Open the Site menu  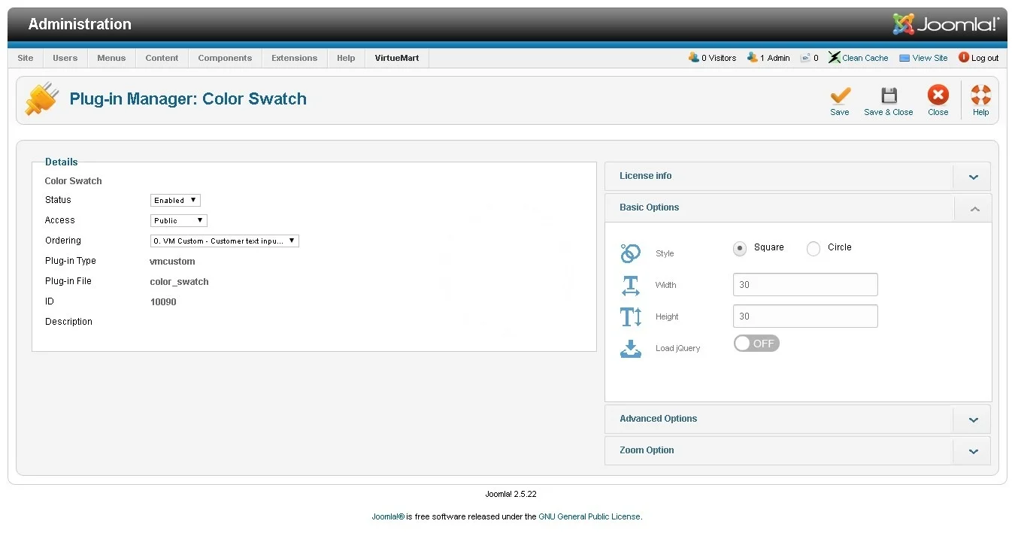(26, 58)
